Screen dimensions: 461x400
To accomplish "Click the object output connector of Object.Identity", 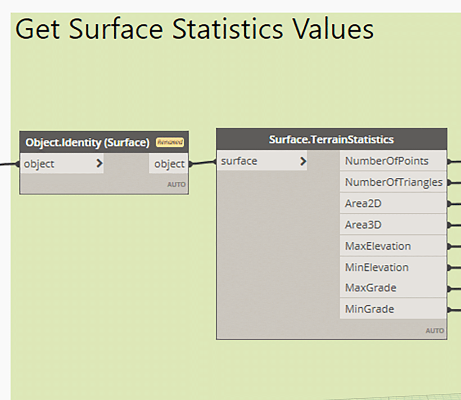I will 191,164.
